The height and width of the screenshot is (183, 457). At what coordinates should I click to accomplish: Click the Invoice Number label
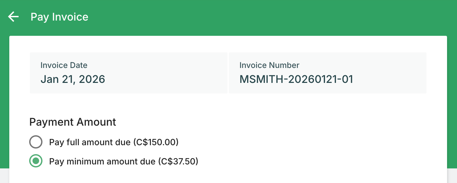[x=269, y=65]
